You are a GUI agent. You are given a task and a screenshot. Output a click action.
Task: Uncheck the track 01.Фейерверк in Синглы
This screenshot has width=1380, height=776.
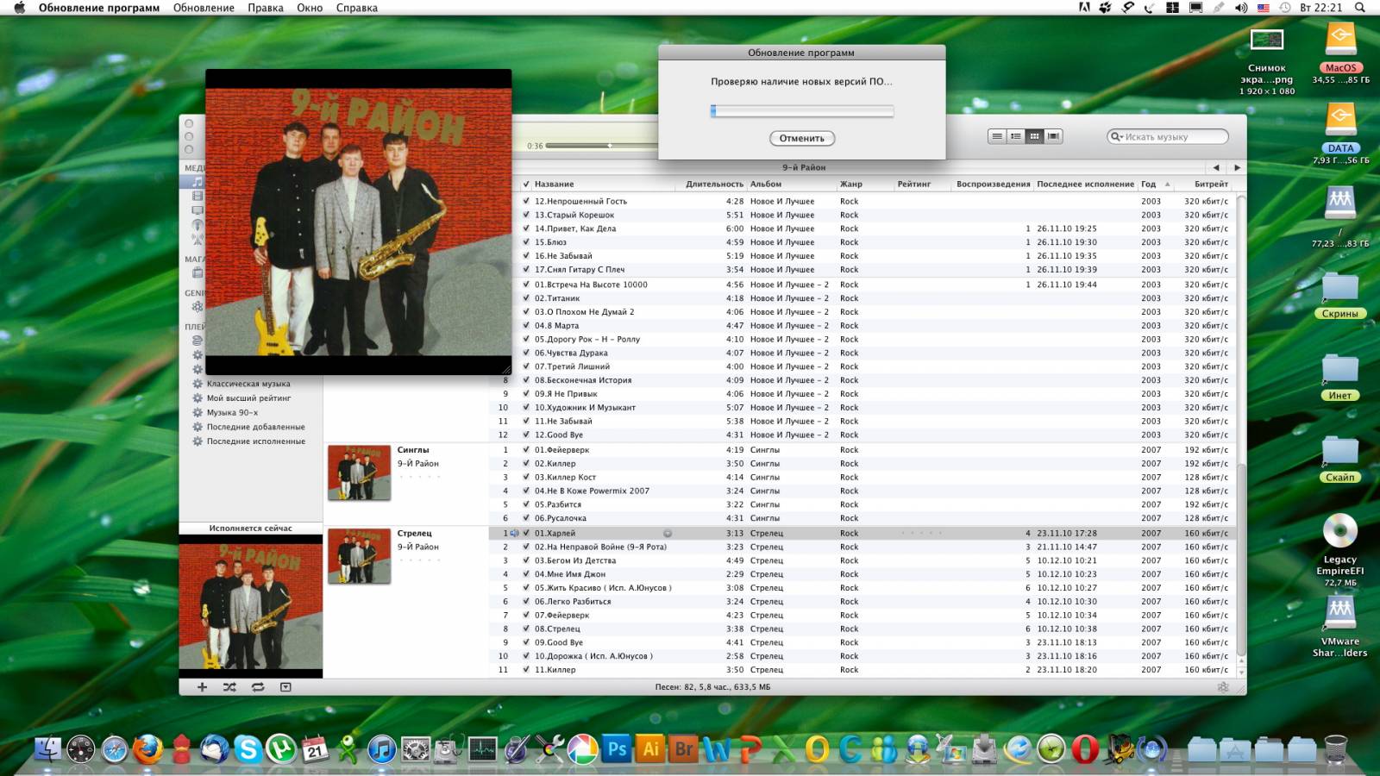[526, 449]
